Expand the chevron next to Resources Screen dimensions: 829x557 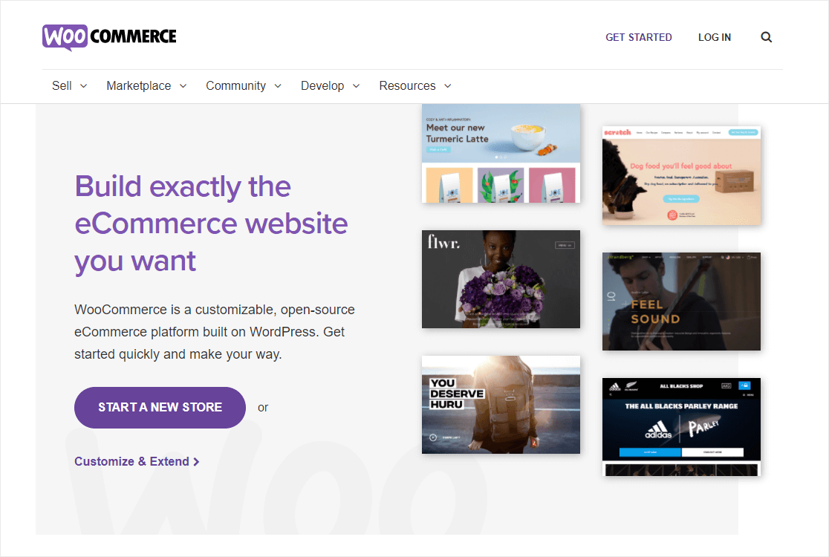(x=448, y=86)
